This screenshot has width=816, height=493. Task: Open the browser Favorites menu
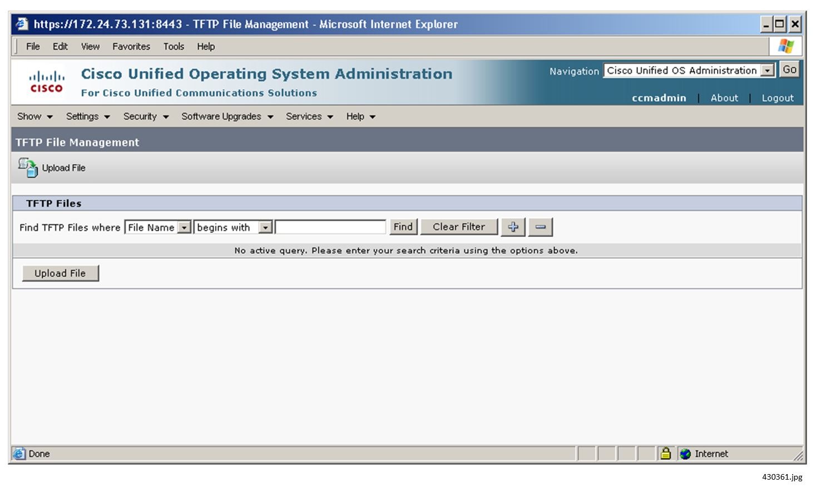(x=131, y=46)
